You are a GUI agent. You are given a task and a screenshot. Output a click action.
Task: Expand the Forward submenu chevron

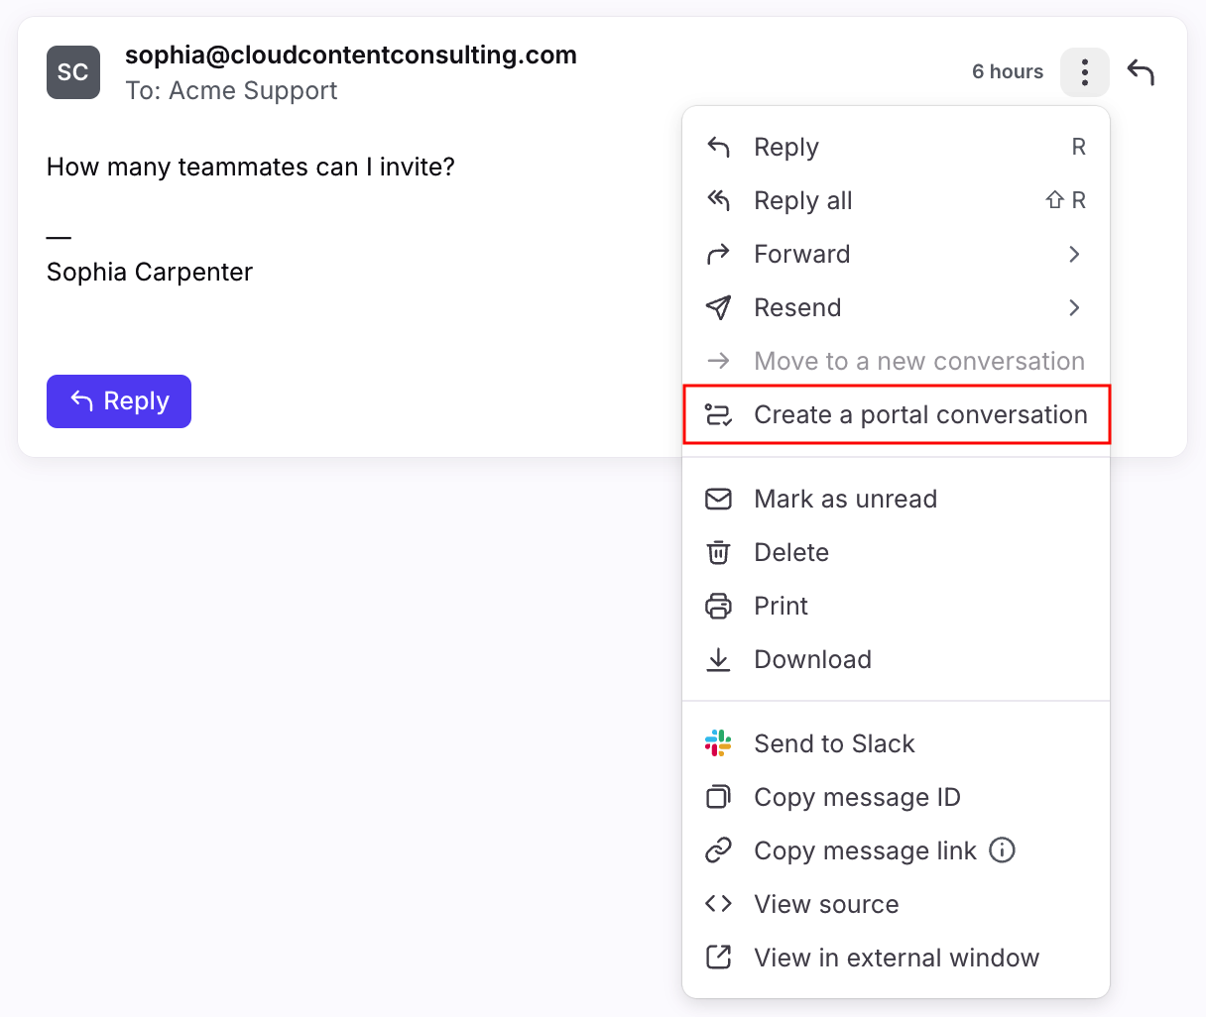tap(1074, 255)
